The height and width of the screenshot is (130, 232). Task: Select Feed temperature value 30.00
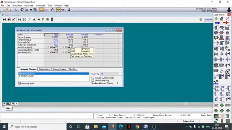pos(51,40)
